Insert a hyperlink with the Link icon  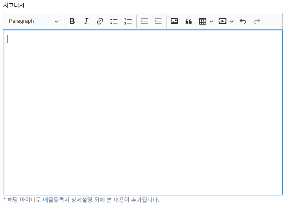click(100, 21)
